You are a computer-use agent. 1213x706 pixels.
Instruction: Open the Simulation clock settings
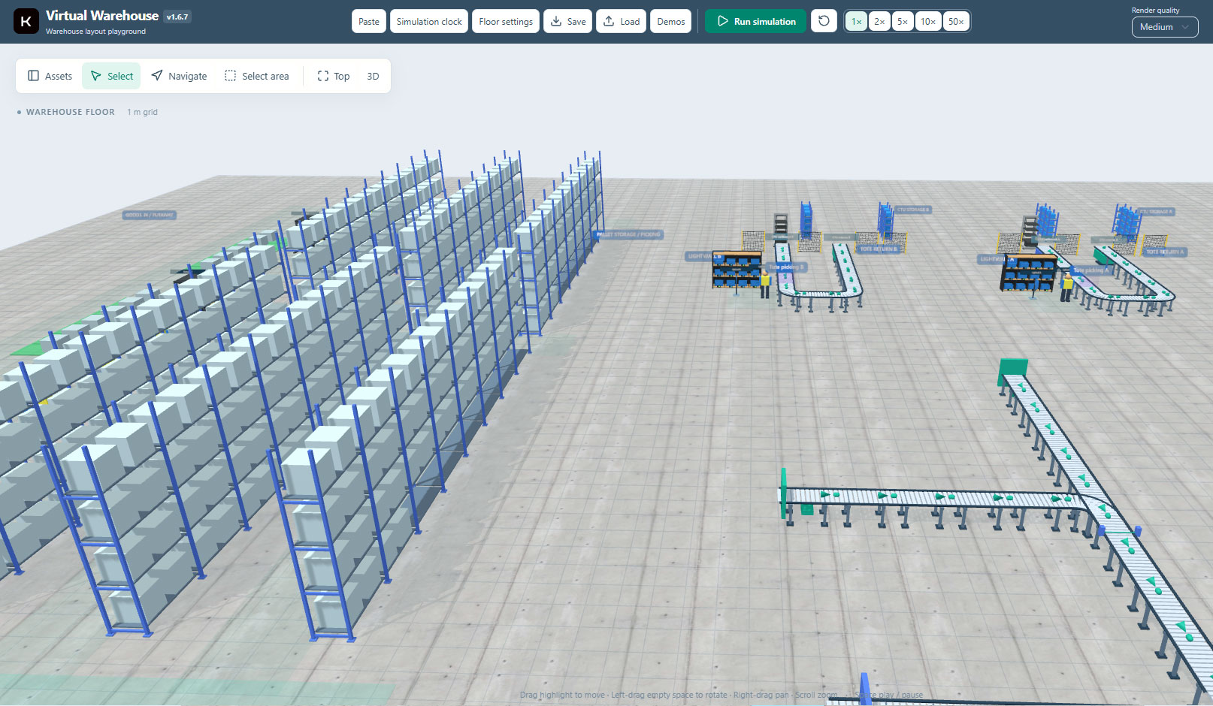pos(429,21)
